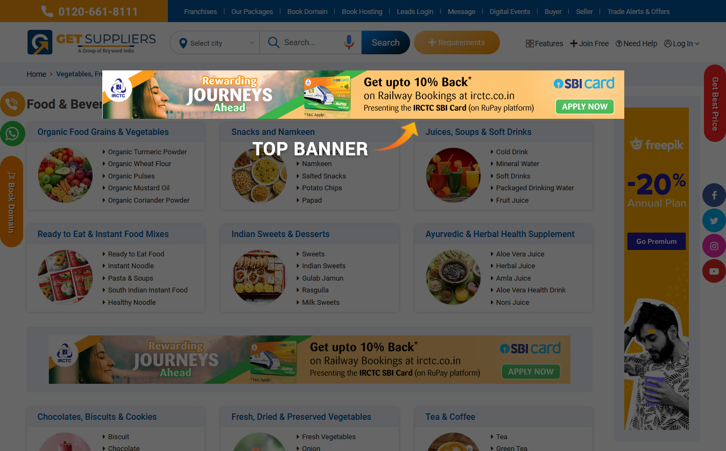
Task: Click the Get Suppliers logo
Action: 91,42
